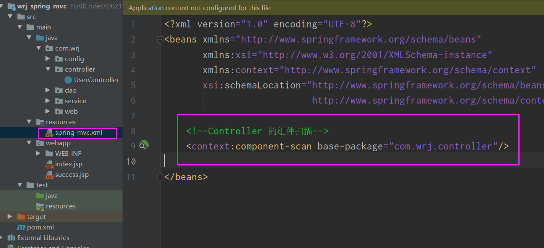The width and height of the screenshot is (544, 248).
Task: Expand the WEB-INF folder arrow
Action: coord(39,154)
